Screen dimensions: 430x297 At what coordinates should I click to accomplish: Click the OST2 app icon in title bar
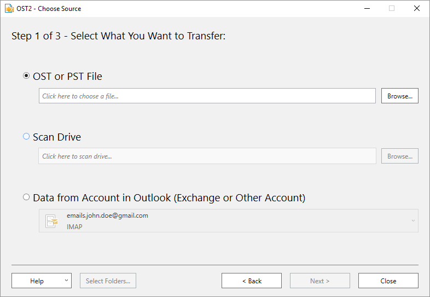coord(9,9)
